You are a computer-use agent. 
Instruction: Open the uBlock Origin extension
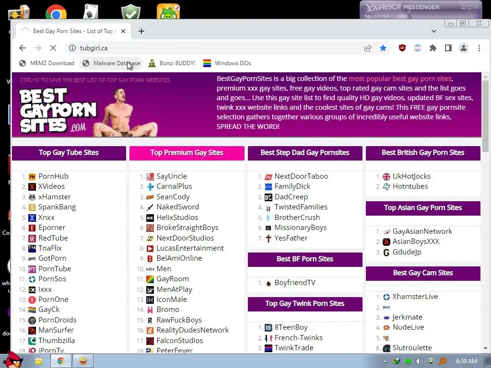click(x=402, y=48)
